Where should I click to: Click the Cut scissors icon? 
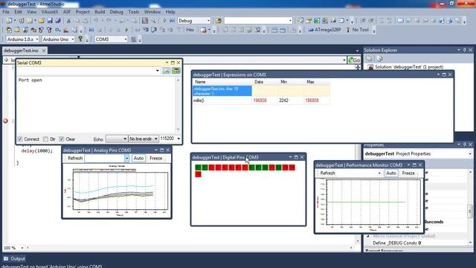pos(68,21)
